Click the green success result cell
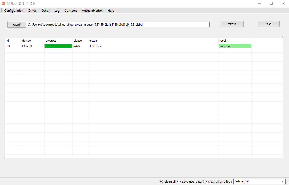 pyautogui.click(x=235, y=46)
